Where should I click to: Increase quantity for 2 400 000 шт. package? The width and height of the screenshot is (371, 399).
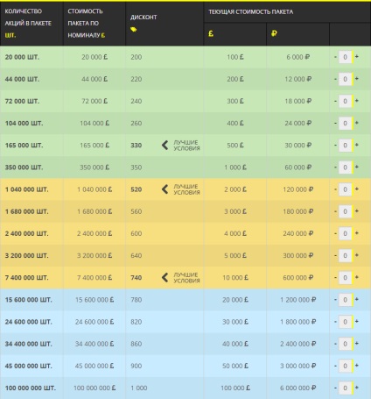click(x=357, y=233)
